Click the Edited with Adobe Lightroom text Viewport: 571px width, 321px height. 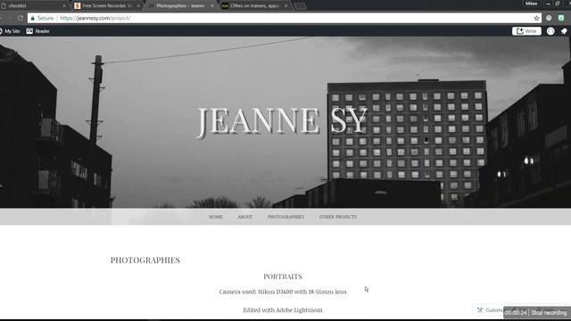pyautogui.click(x=283, y=310)
